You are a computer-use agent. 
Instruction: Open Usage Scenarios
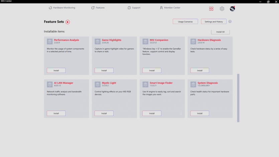pyautogui.click(x=185, y=21)
